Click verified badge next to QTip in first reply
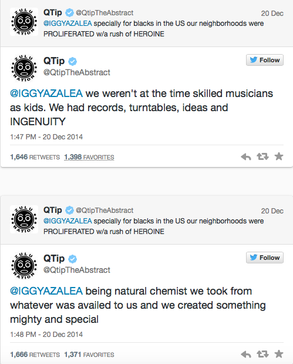293x364 pixels. (69, 12)
